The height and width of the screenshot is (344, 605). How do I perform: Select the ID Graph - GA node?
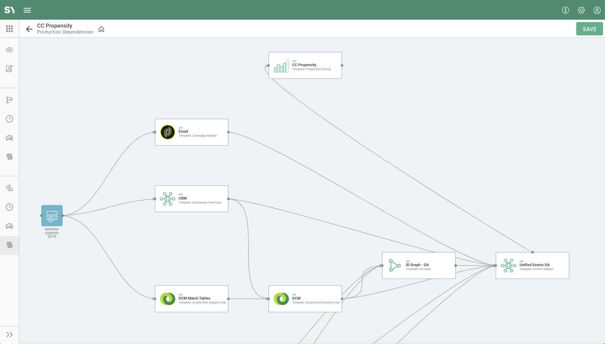point(418,266)
